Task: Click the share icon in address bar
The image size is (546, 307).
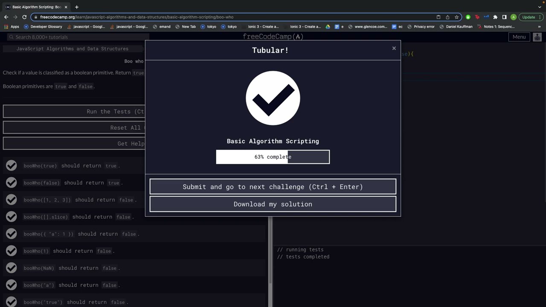Action: [447, 17]
